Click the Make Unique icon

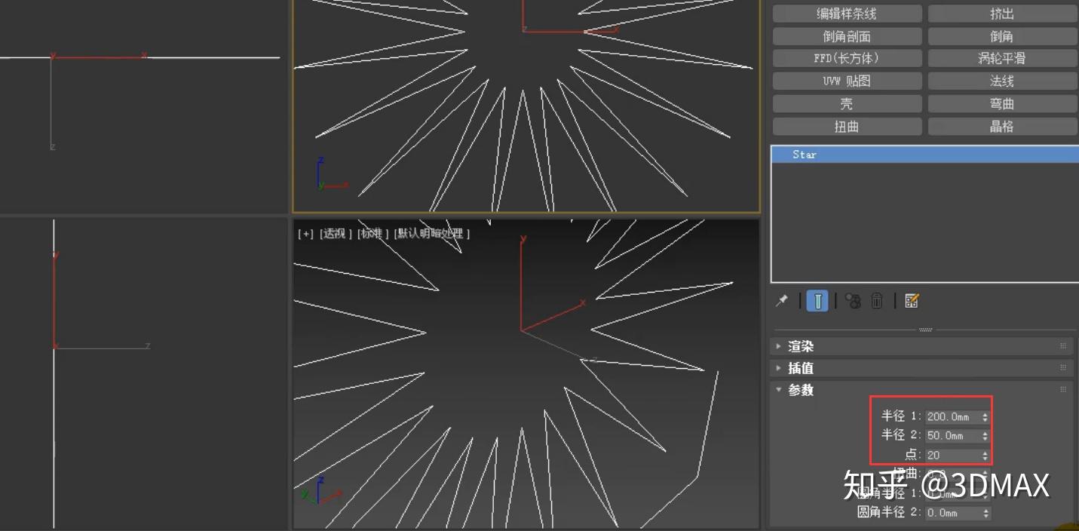853,301
